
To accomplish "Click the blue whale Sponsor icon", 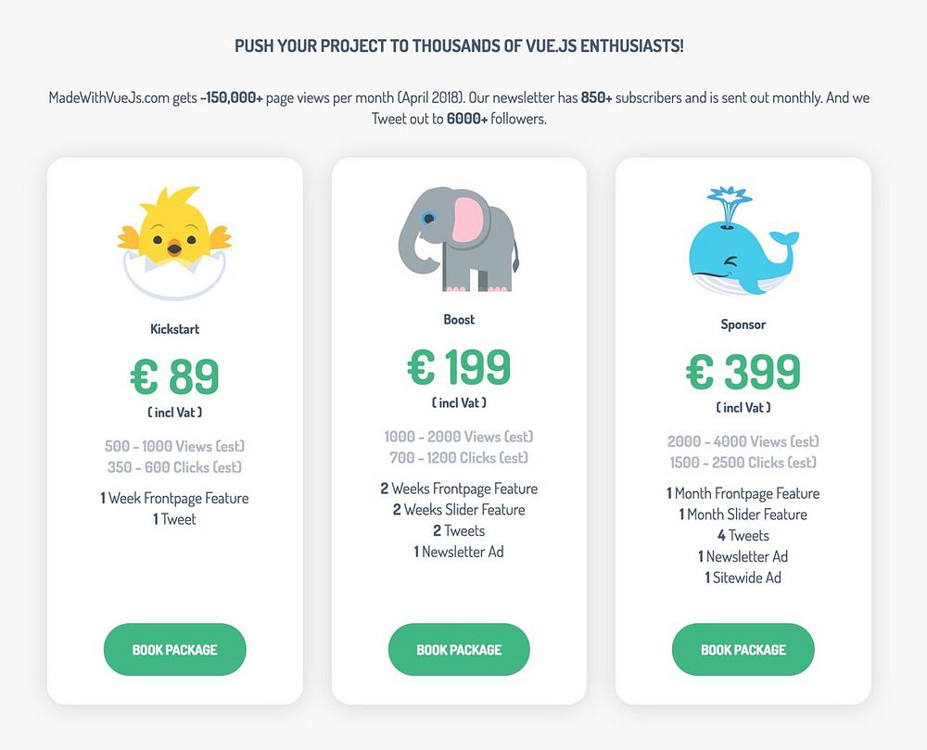I will (743, 243).
